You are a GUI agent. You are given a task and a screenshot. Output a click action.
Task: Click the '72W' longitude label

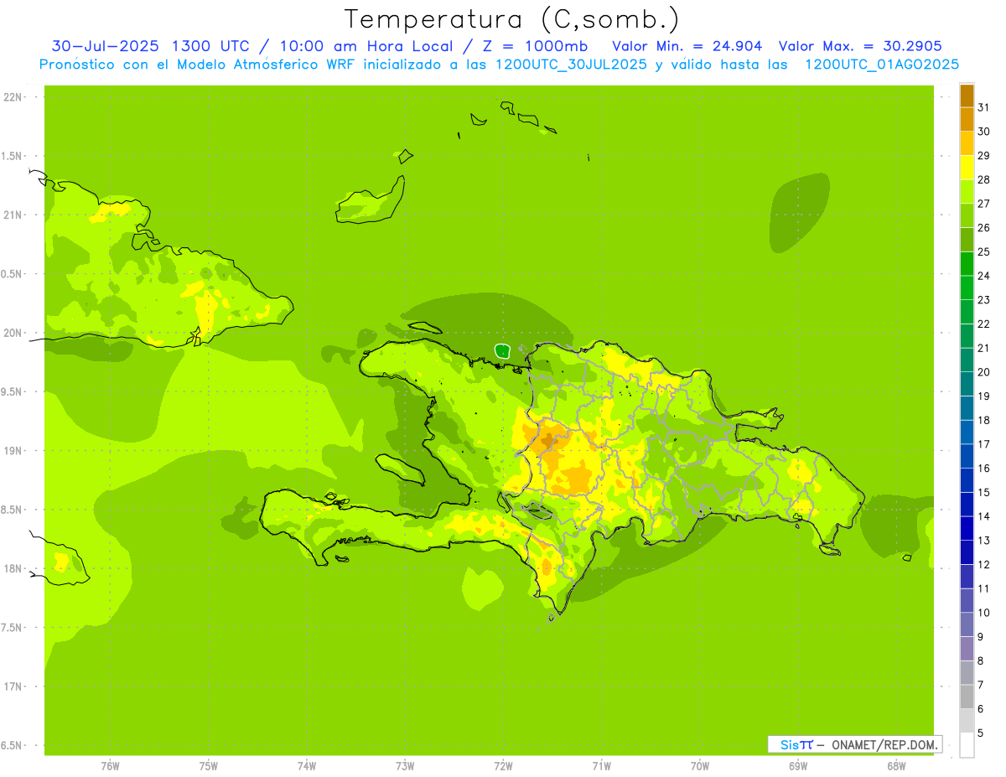(x=503, y=766)
